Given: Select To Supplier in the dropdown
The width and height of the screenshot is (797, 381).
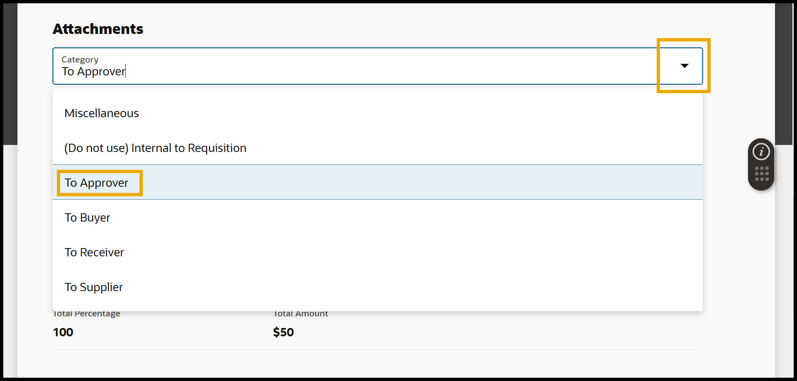Looking at the screenshot, I should 93,287.
